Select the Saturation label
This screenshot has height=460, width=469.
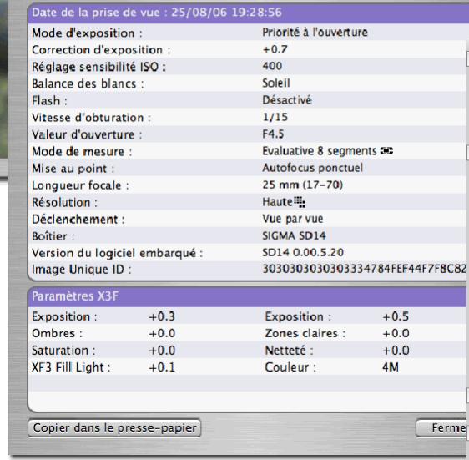coord(63,351)
